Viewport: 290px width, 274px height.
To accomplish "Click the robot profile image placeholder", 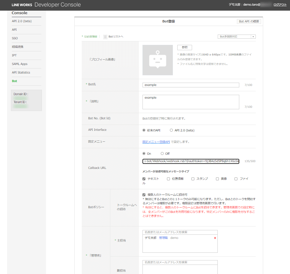I will 158,60.
